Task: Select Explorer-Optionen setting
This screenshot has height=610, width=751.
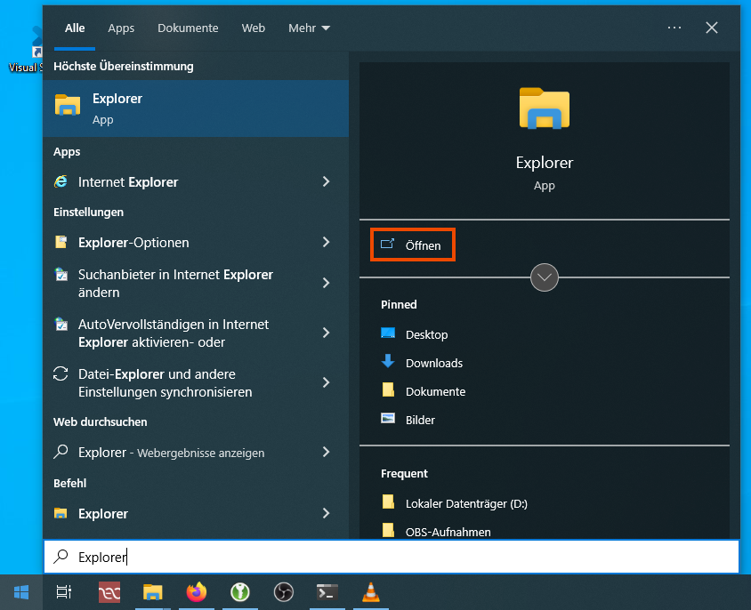Action: click(196, 242)
